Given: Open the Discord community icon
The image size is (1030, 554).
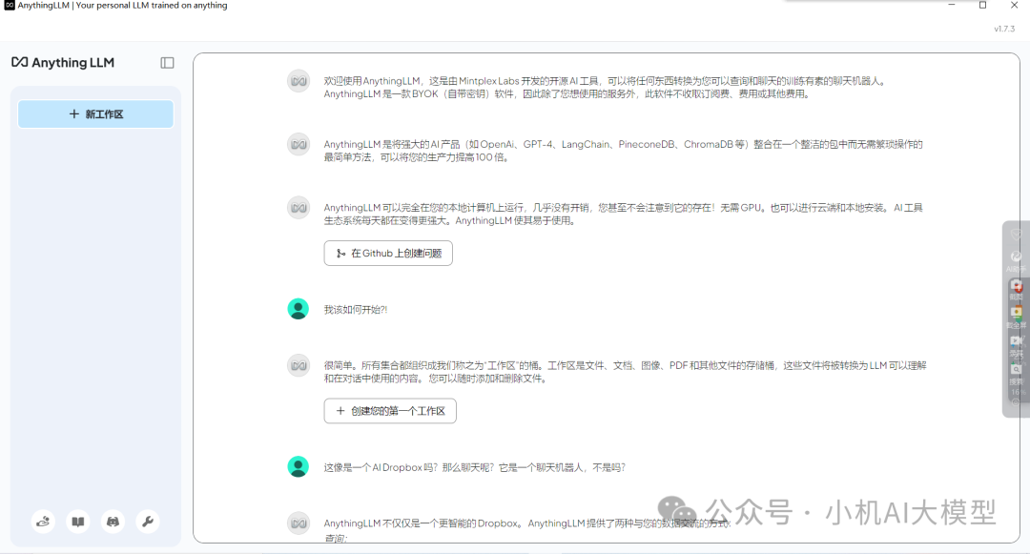Looking at the screenshot, I should coord(113,522).
